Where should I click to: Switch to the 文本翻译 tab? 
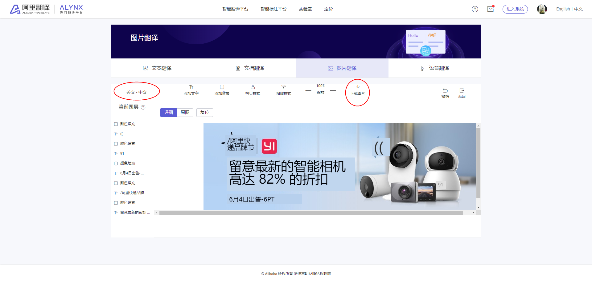click(157, 68)
